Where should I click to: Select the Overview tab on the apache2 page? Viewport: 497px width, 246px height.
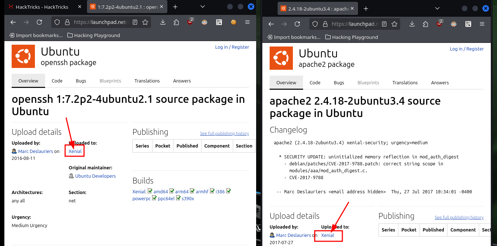coord(286,82)
